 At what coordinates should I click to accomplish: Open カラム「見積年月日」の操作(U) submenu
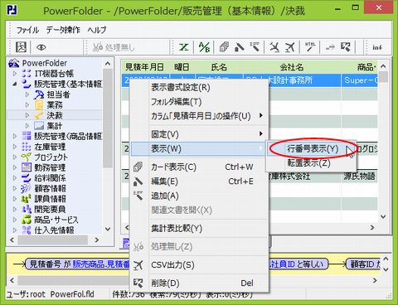(x=199, y=116)
